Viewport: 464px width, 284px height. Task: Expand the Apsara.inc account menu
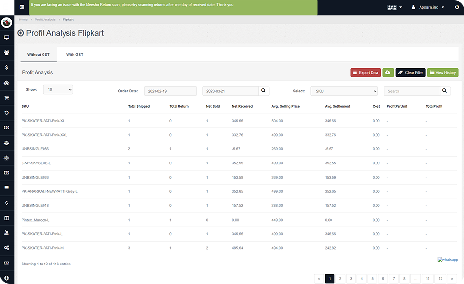431,7
